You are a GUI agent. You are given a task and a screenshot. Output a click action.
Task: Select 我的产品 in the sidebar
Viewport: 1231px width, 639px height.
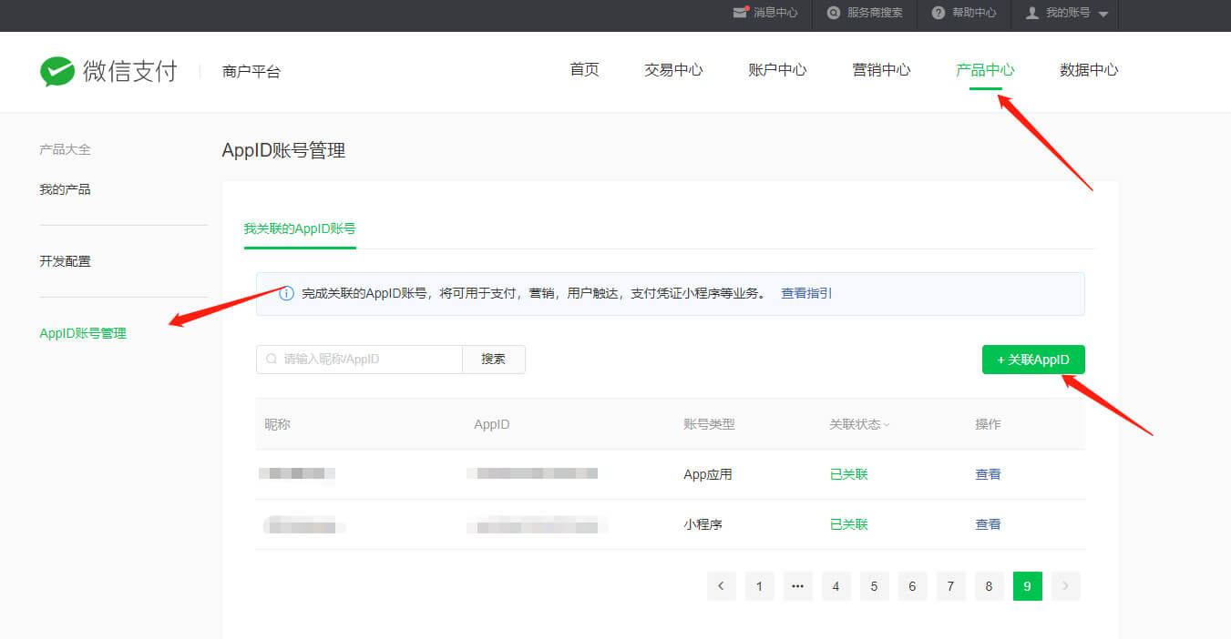tap(65, 189)
